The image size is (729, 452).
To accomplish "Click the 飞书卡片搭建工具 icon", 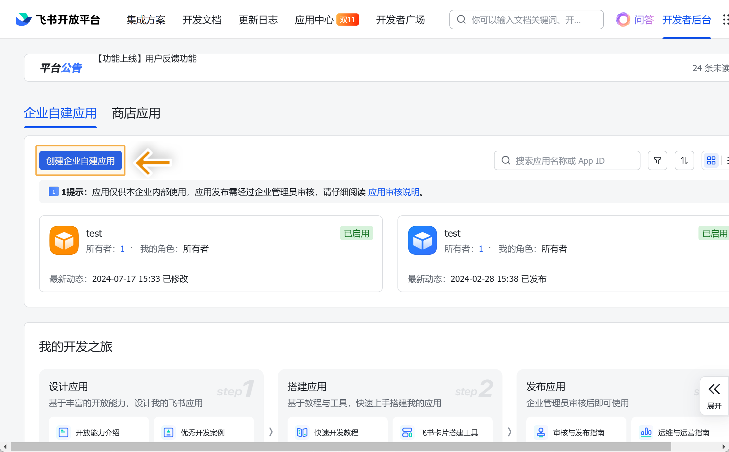I will [407, 432].
